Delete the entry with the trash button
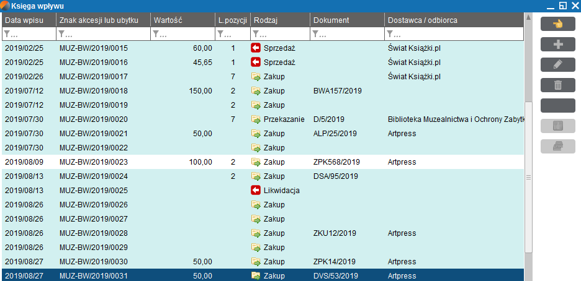This screenshot has height=281, width=581. (x=557, y=85)
